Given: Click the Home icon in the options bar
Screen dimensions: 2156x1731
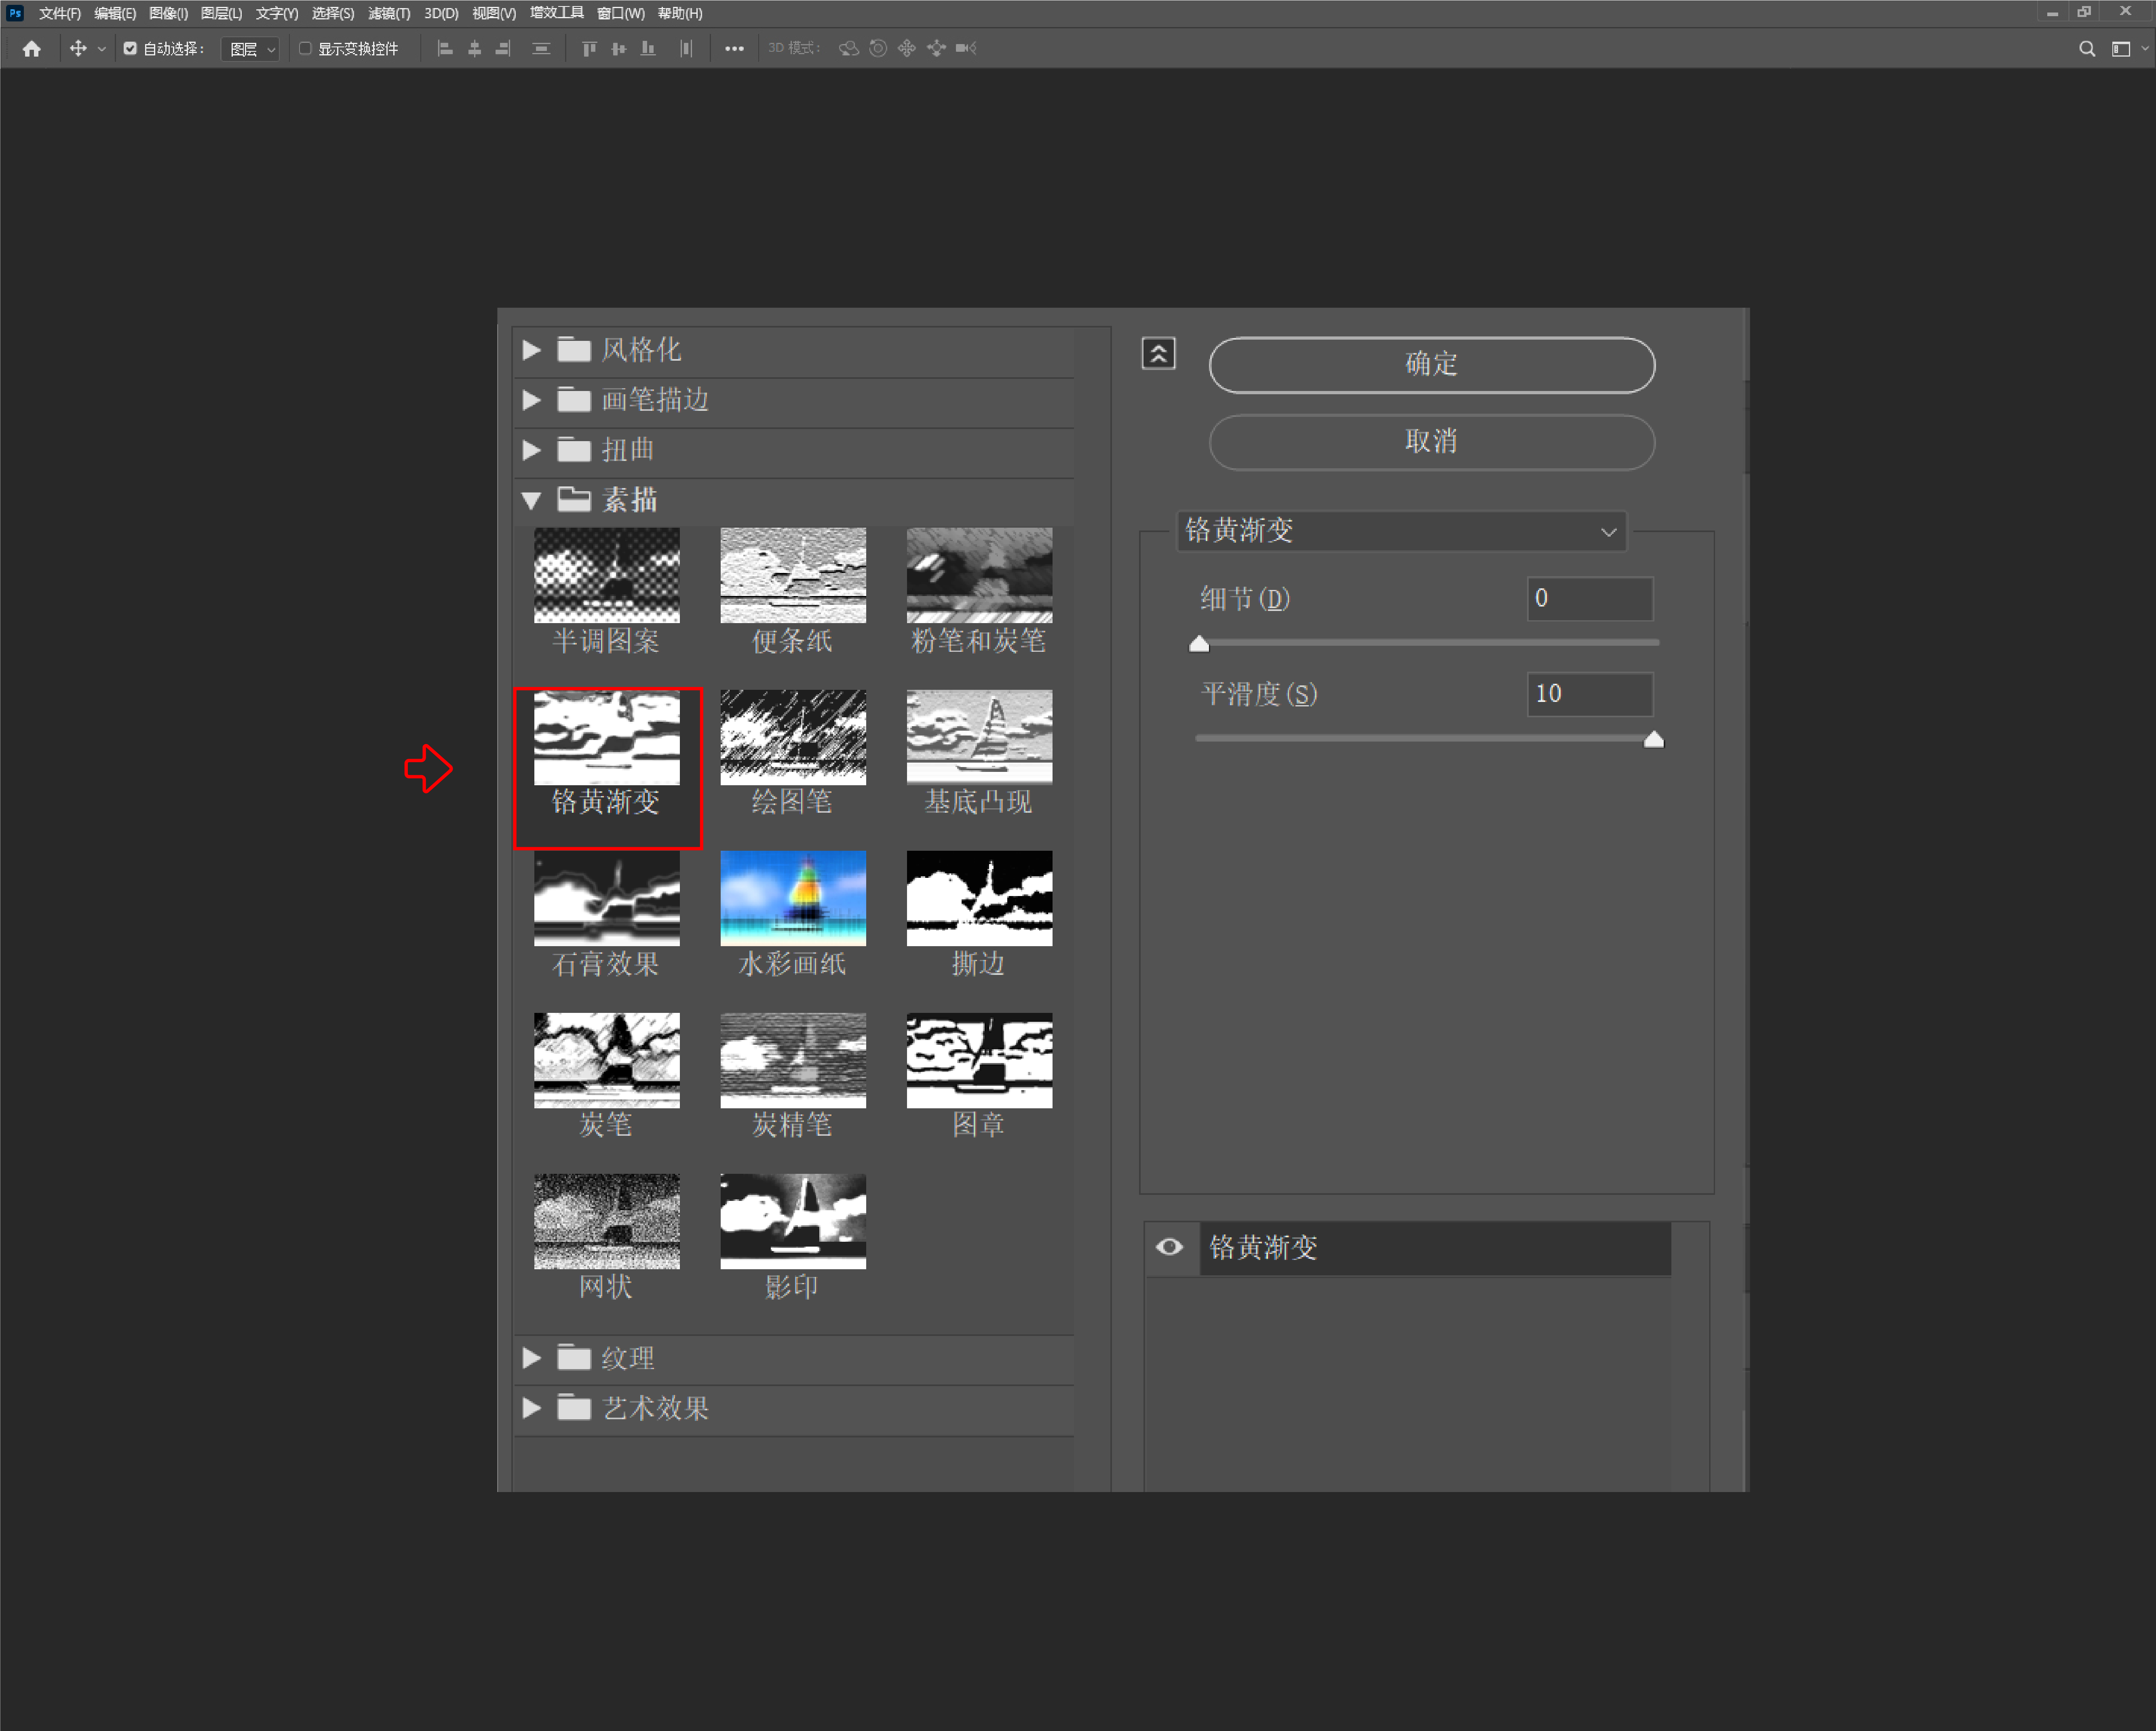Looking at the screenshot, I should click(x=32, y=48).
